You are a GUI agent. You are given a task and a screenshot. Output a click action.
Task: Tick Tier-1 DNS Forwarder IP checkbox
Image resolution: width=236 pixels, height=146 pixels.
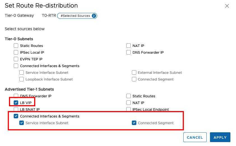click(x=16, y=96)
